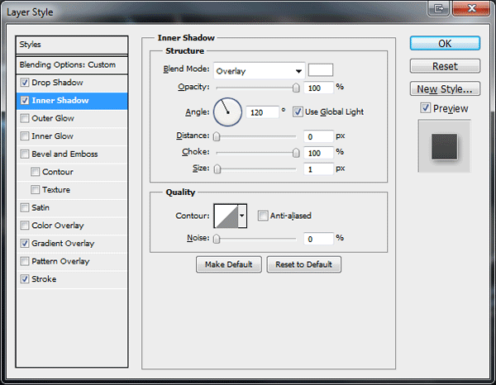Enable the Outer Glow checkbox
The width and height of the screenshot is (496, 385).
25,118
